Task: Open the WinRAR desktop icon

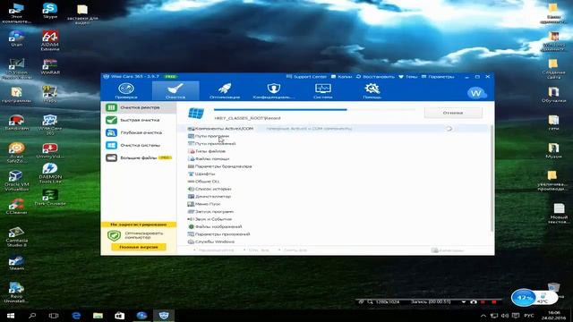Action: click(x=50, y=66)
